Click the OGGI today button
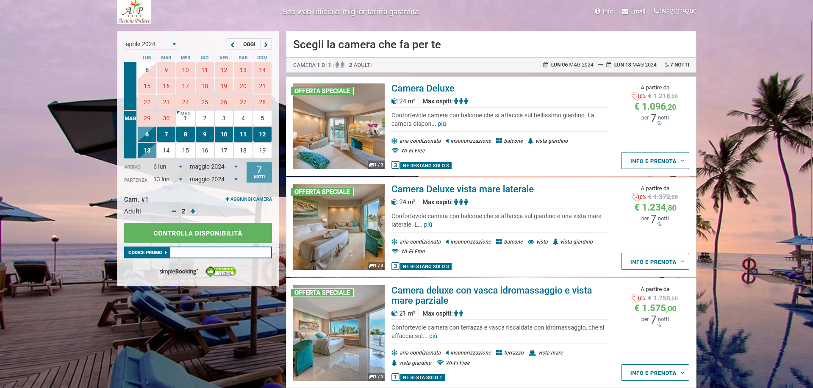 click(249, 44)
